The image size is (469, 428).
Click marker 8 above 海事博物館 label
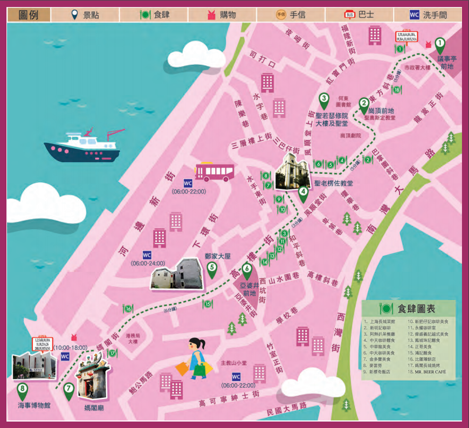click(x=22, y=390)
